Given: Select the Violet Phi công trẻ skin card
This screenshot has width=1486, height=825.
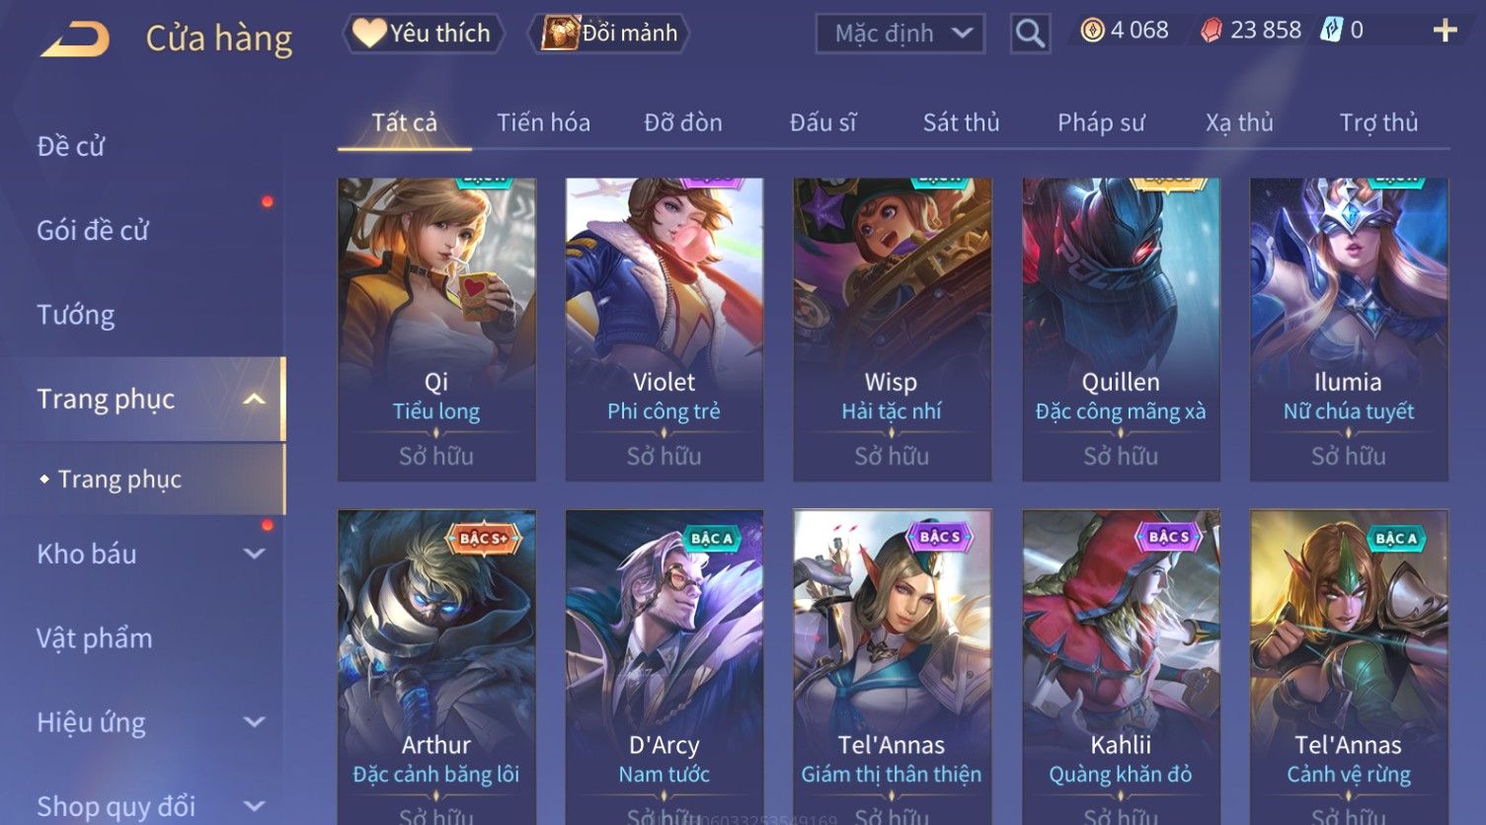Looking at the screenshot, I should (665, 330).
